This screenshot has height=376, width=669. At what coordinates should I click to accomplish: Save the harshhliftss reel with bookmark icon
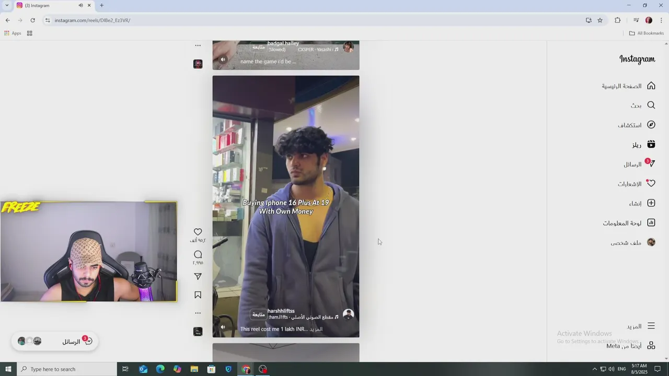tap(198, 295)
